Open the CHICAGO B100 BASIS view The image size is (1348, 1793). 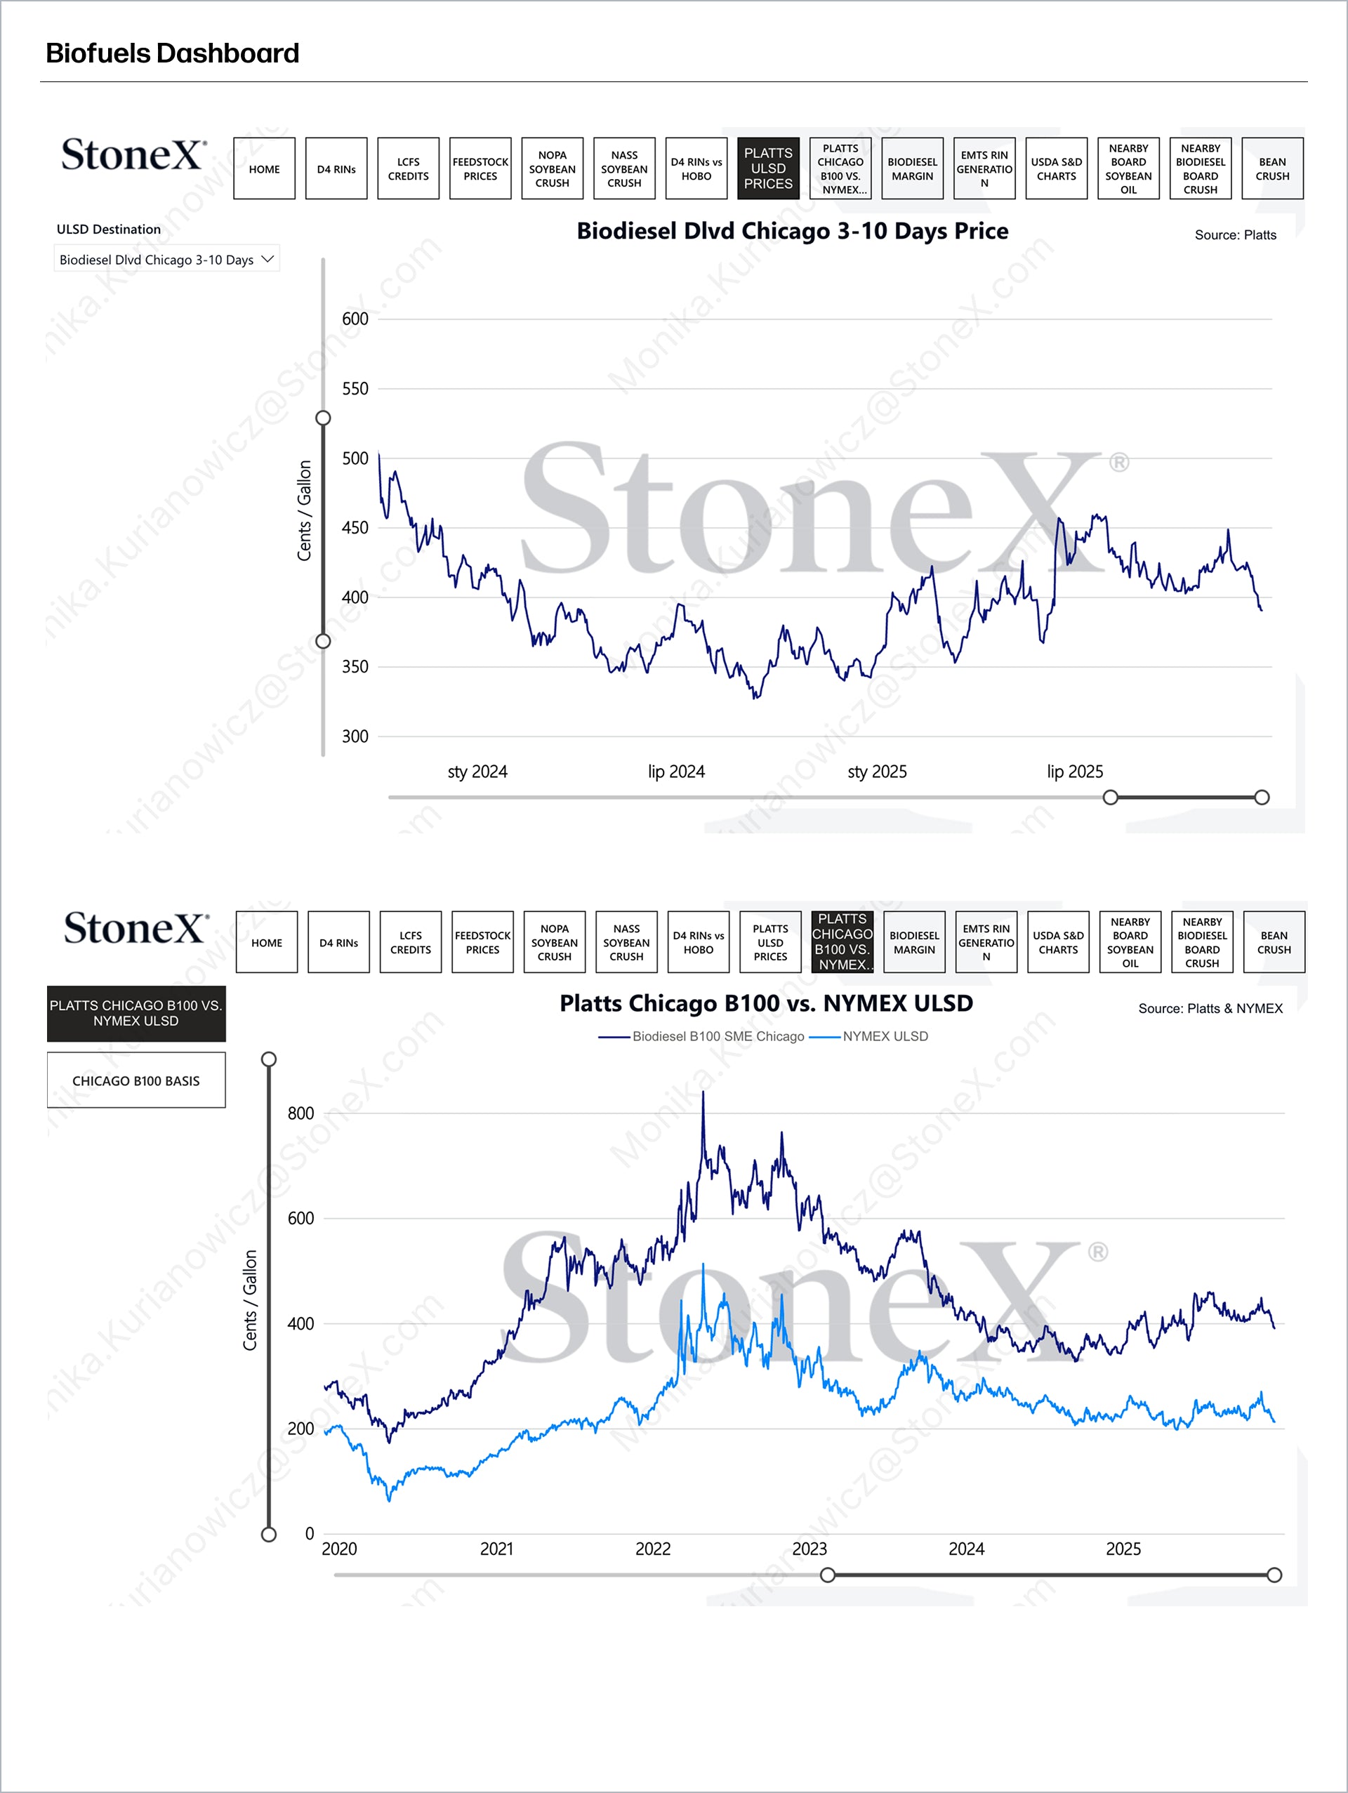(x=136, y=1080)
